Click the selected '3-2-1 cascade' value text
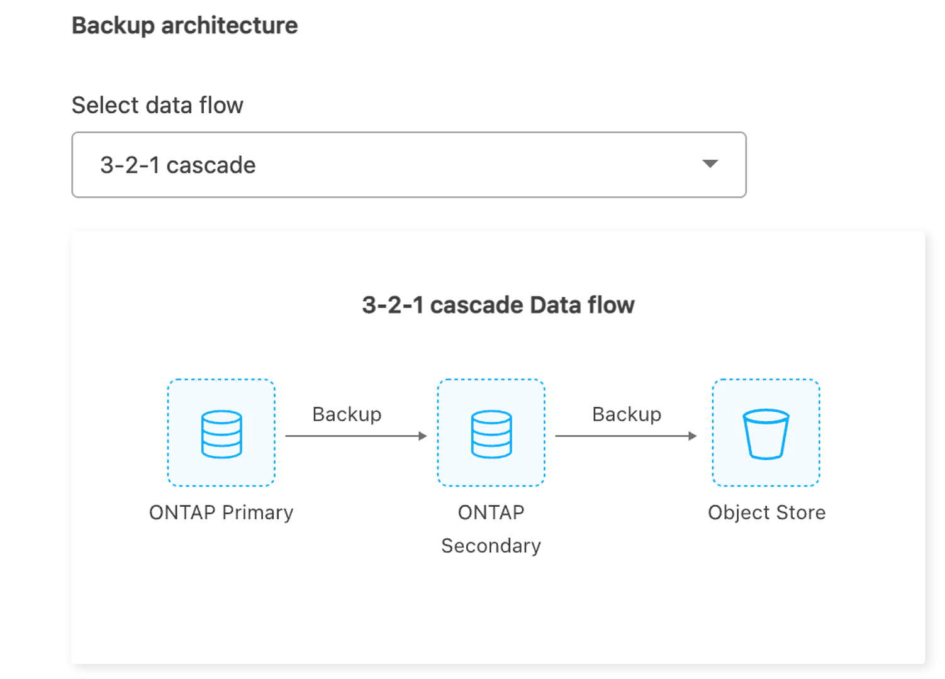Viewport: 945px width, 679px height. coord(178,165)
